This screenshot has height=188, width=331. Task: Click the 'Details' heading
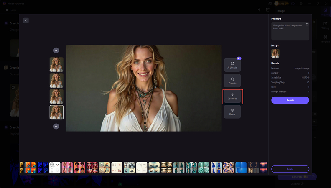(275, 63)
